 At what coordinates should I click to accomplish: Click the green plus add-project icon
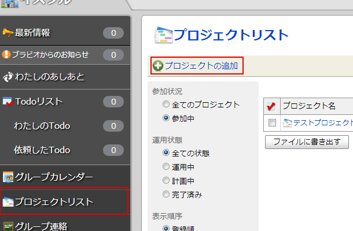pos(158,66)
